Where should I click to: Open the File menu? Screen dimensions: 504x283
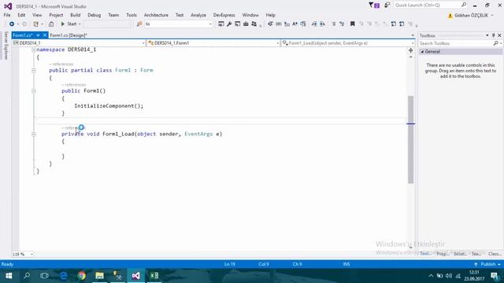(x=7, y=15)
